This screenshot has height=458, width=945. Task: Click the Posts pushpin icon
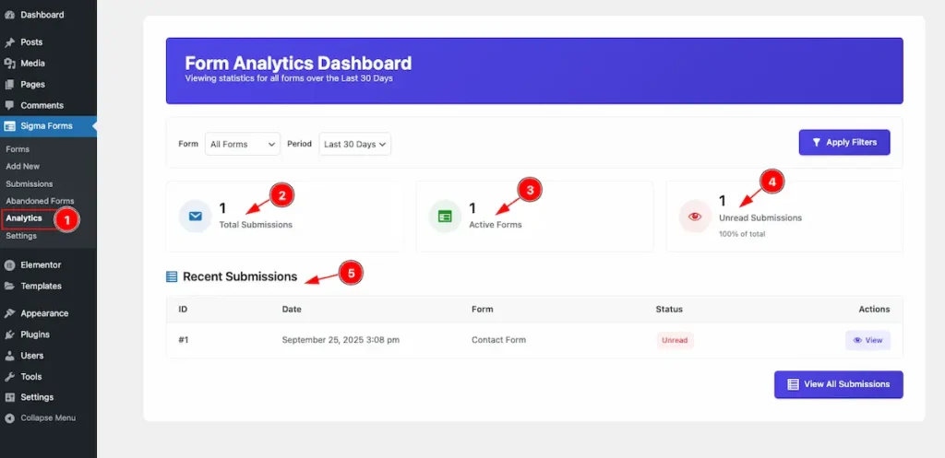pos(9,42)
